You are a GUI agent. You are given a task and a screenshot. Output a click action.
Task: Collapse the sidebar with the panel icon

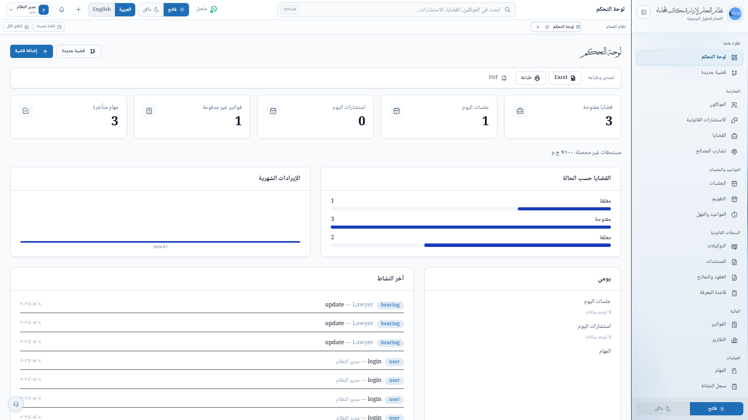(644, 12)
